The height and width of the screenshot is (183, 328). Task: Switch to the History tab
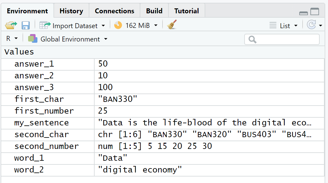click(x=71, y=11)
